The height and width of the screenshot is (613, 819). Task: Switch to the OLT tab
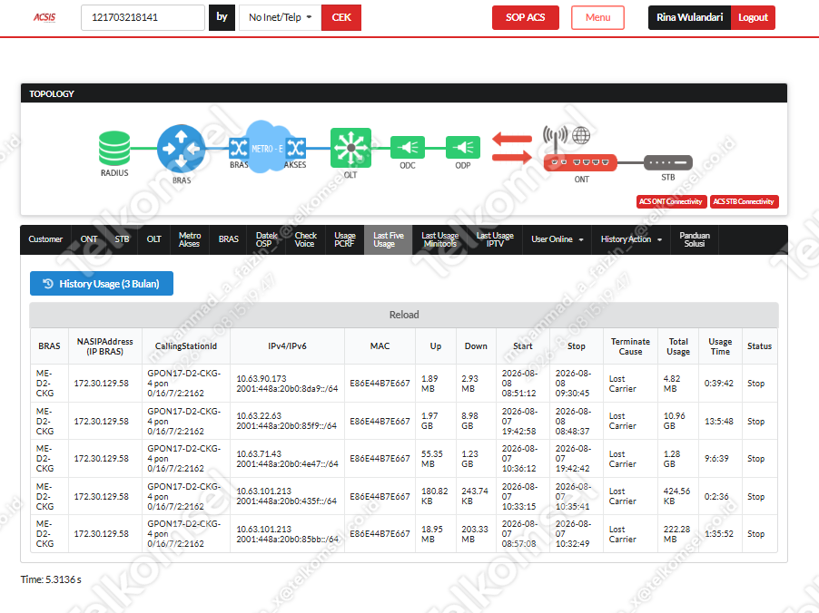point(153,239)
